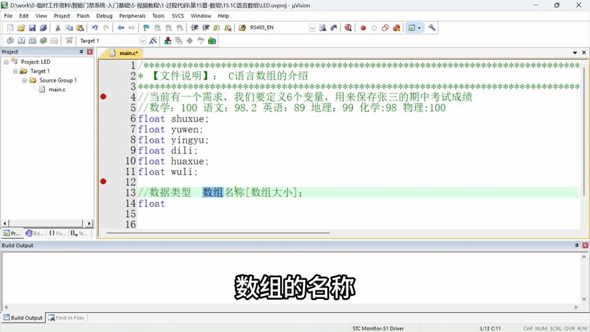
Task: Open the Debug menu
Action: [x=104, y=16]
